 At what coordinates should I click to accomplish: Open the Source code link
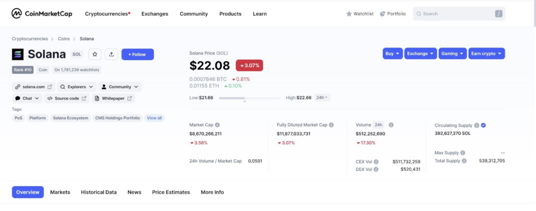[x=67, y=98]
